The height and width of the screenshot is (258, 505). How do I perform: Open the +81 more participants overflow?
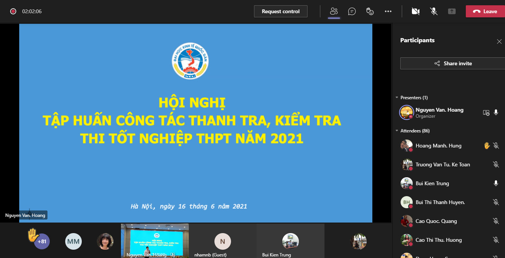[x=42, y=241]
